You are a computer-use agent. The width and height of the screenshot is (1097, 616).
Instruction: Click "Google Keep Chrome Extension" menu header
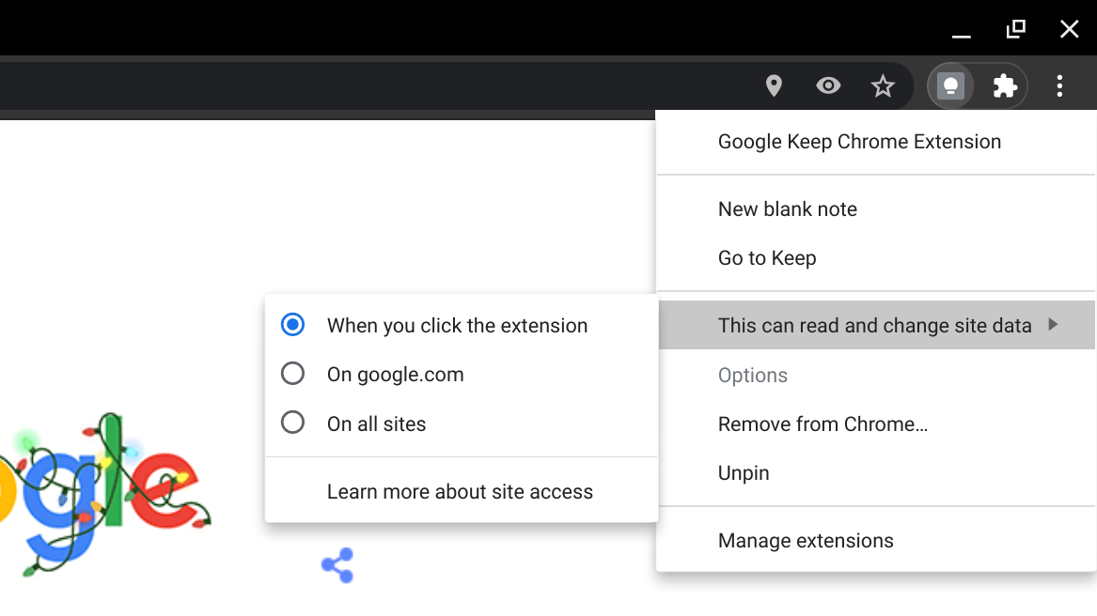[x=877, y=142]
